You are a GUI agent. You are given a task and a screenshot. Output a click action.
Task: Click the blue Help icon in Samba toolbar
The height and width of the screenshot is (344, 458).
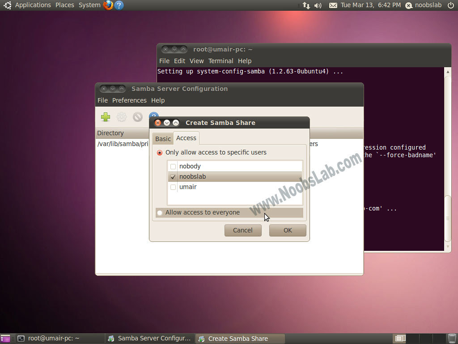pyautogui.click(x=154, y=114)
